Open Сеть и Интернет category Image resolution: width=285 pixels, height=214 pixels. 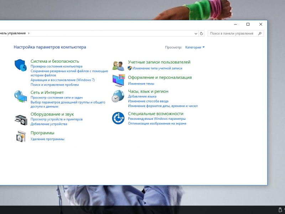tap(47, 92)
